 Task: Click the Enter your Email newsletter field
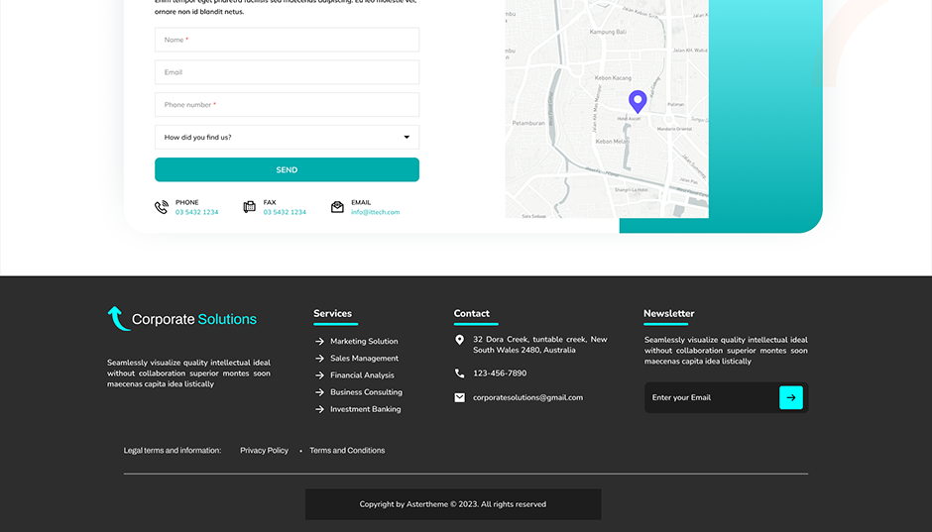711,397
